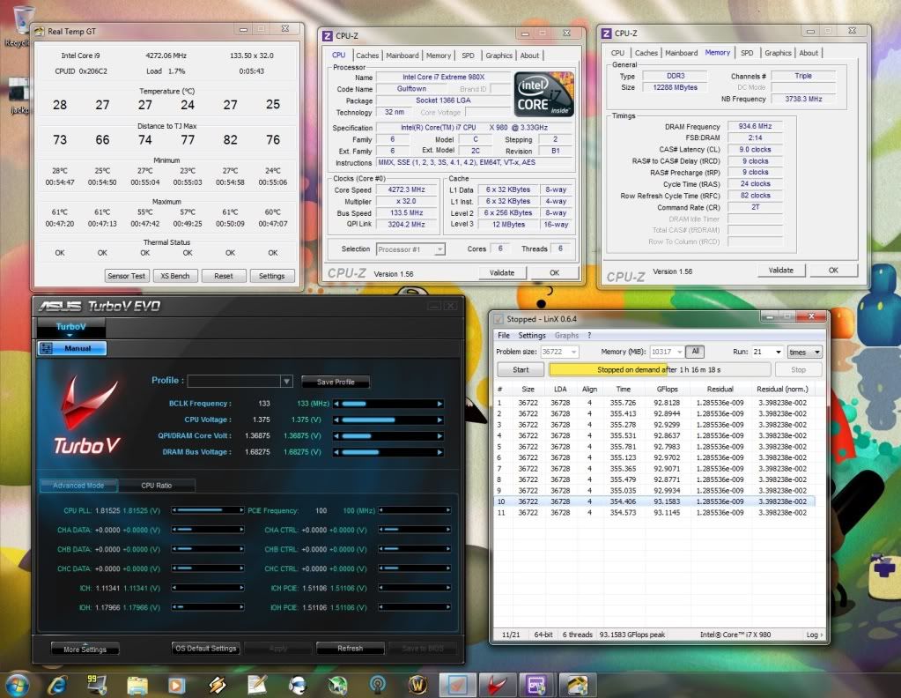Adjust the CPU PLL voltage slider

pos(208,510)
